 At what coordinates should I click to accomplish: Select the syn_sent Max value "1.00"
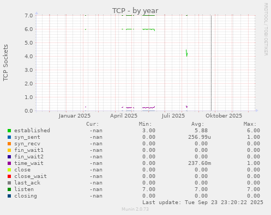coord(254,137)
